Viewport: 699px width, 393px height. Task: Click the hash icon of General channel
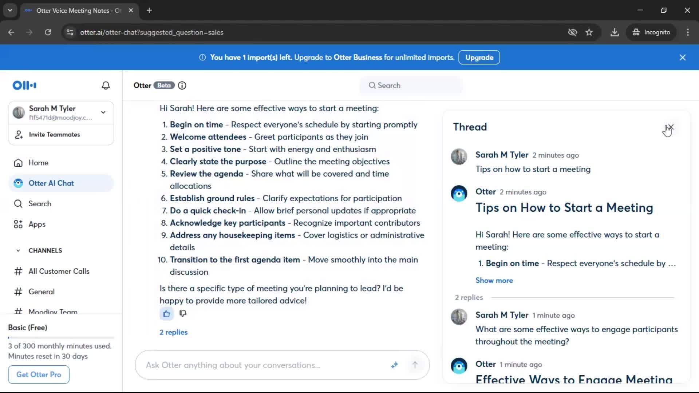(18, 291)
